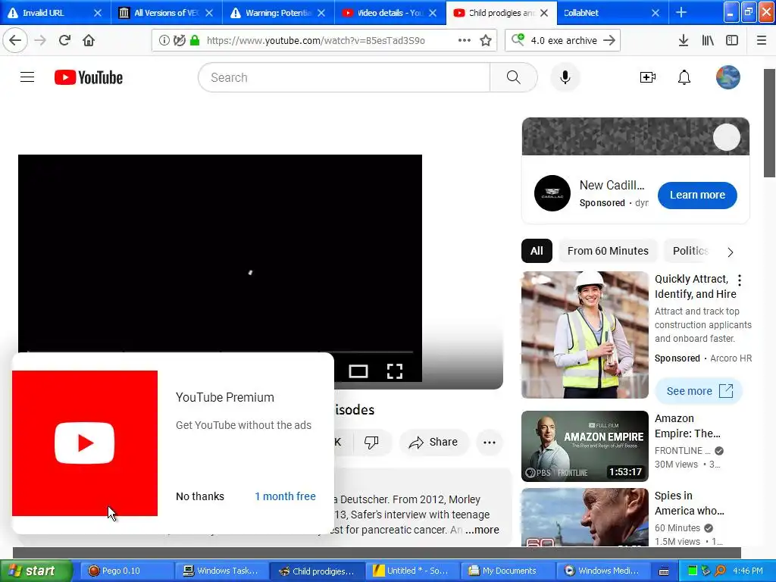Reload the page
776x582 pixels.
point(64,40)
